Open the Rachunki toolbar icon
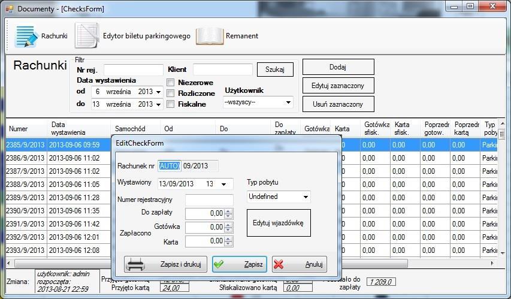The image size is (511, 299). [26, 36]
